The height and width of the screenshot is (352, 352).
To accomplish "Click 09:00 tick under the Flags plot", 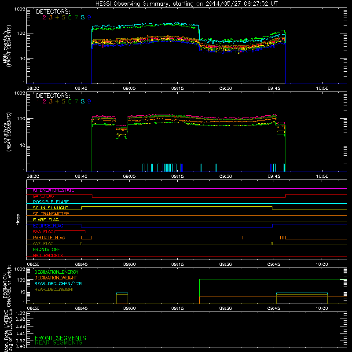I will click(129, 264).
